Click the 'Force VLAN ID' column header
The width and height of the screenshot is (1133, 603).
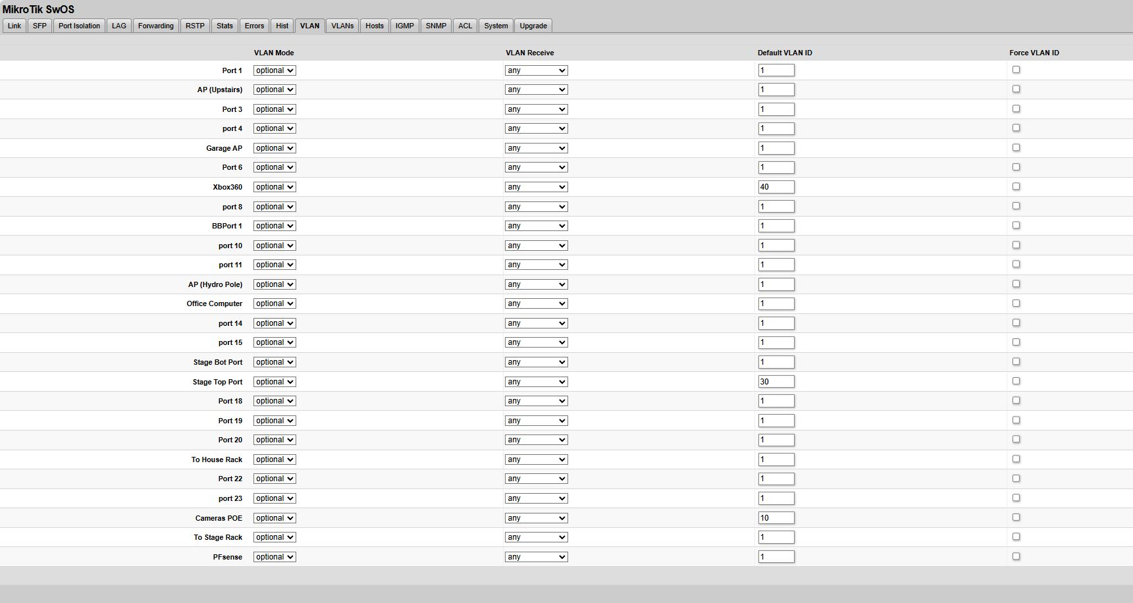click(x=1034, y=53)
